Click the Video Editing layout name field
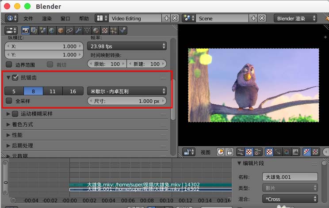 (135, 19)
